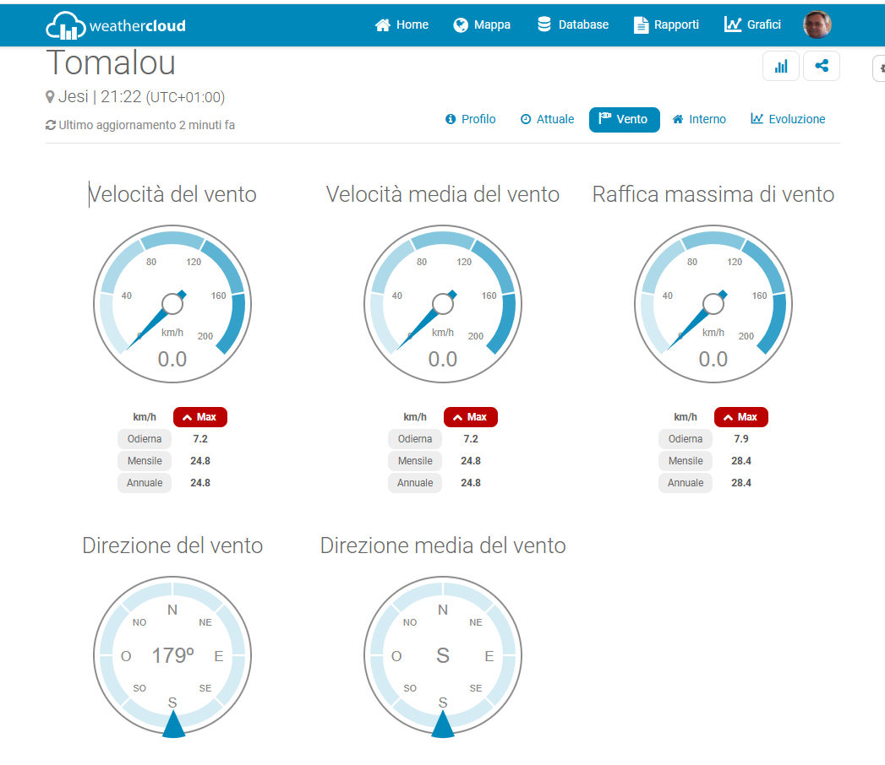Select the Evoluzione tab
This screenshot has height=765, width=885.
click(788, 119)
